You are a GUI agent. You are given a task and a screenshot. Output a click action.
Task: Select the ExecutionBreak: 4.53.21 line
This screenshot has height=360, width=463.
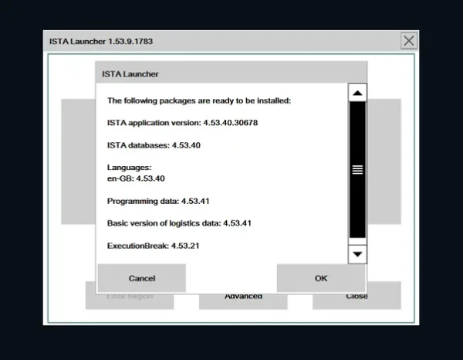153,246
